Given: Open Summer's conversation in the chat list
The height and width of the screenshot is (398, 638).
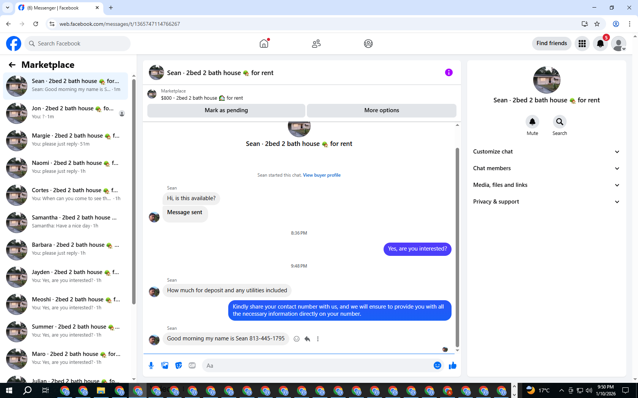Looking at the screenshot, I should click(x=65, y=331).
